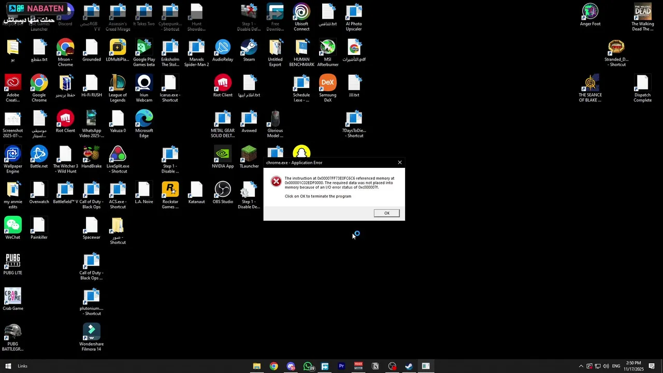Select Glorious Model desktop icon

pos(275,124)
